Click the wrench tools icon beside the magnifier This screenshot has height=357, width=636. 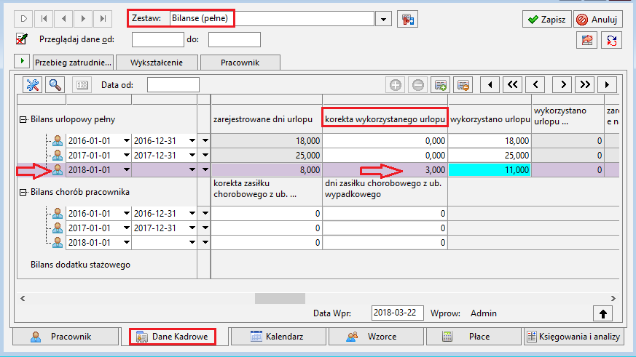coord(33,85)
